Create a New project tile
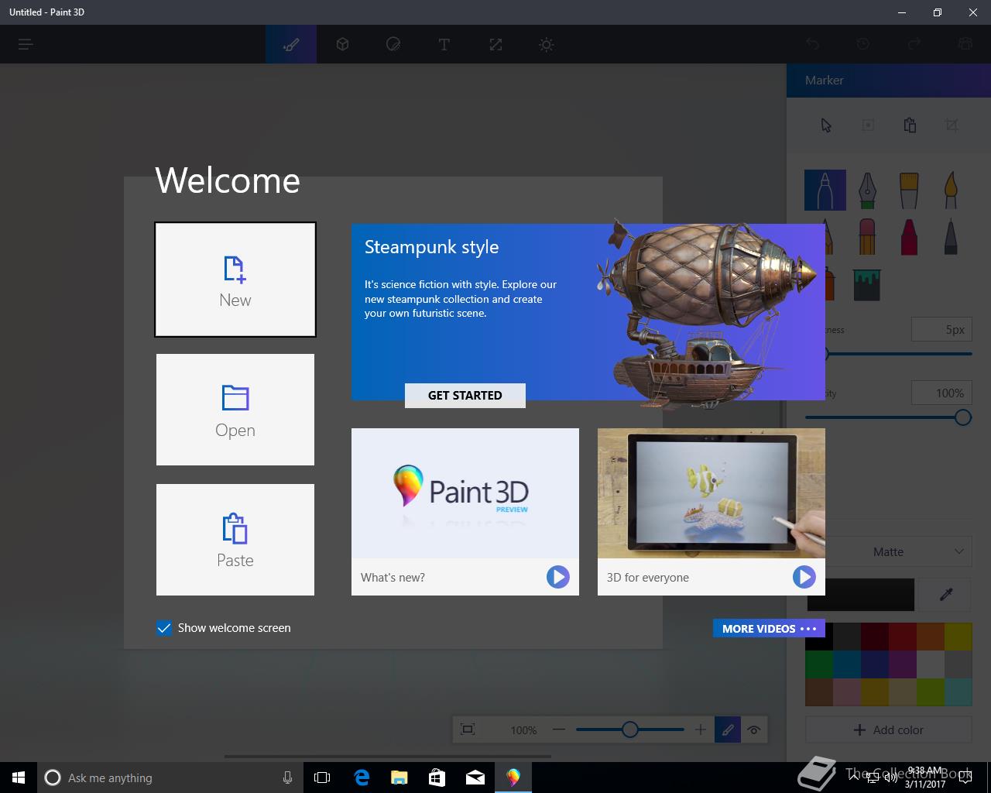The width and height of the screenshot is (991, 793). (235, 280)
